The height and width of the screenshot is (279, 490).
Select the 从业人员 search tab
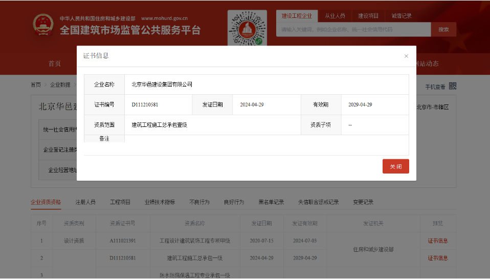[x=335, y=16]
